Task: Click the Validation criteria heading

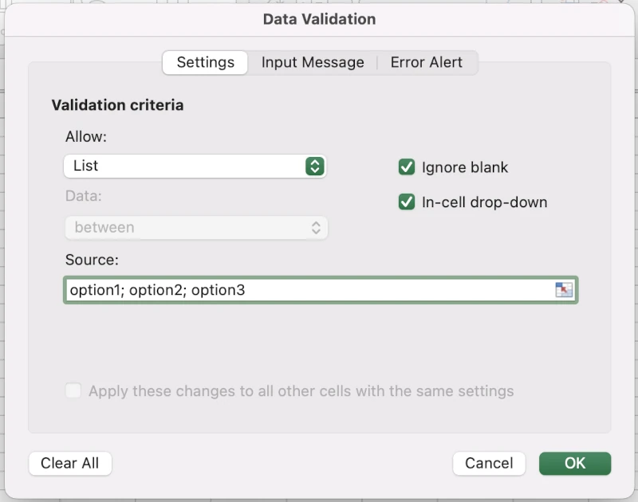Action: tap(117, 105)
